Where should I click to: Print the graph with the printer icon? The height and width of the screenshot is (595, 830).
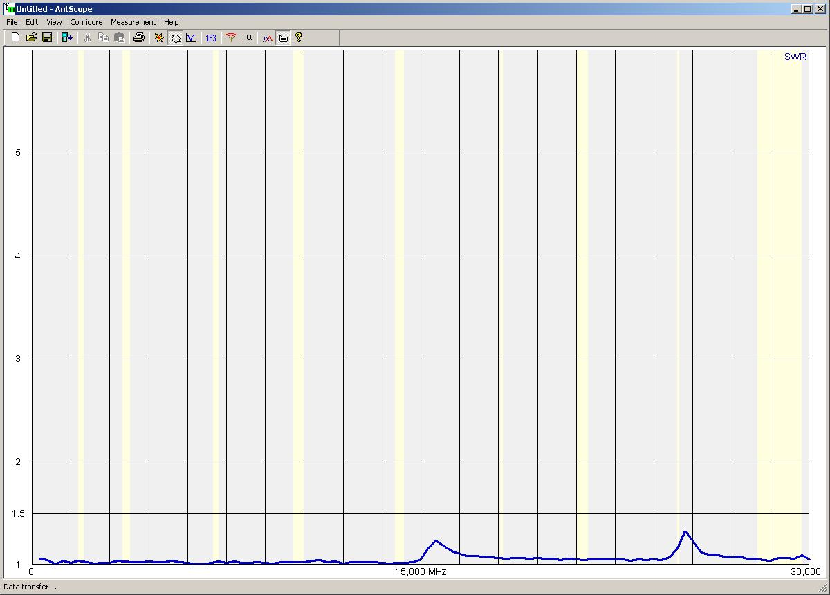[x=138, y=37]
